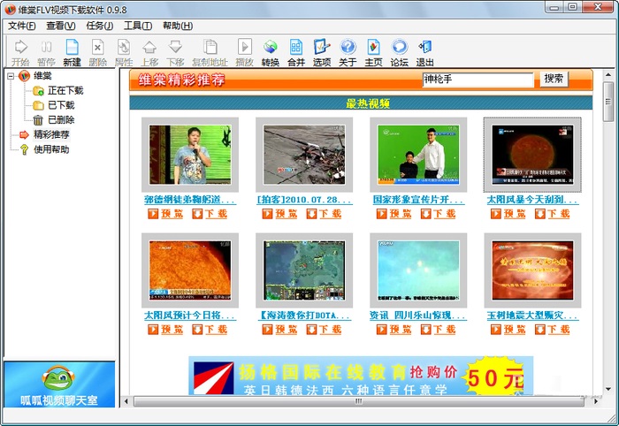The image size is (619, 426).
Task: Click the 新建 (New) toolbar icon
Action: coord(72,52)
